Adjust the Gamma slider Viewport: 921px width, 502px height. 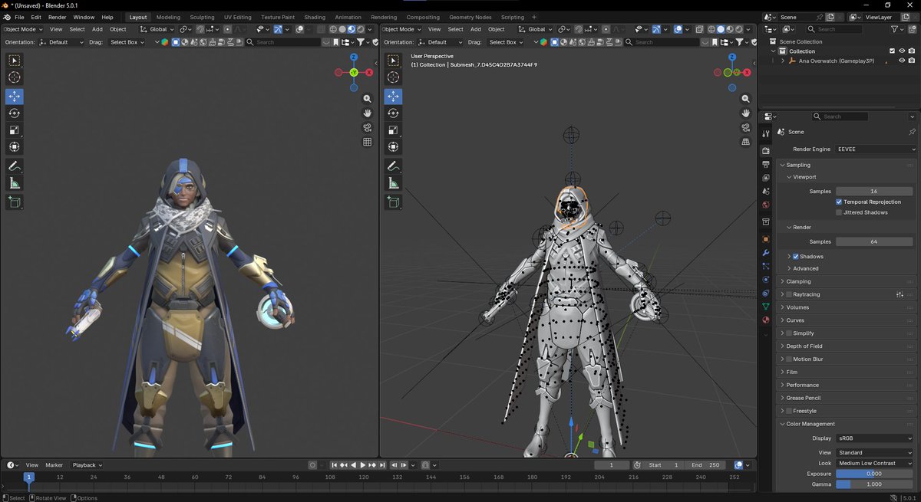point(875,484)
